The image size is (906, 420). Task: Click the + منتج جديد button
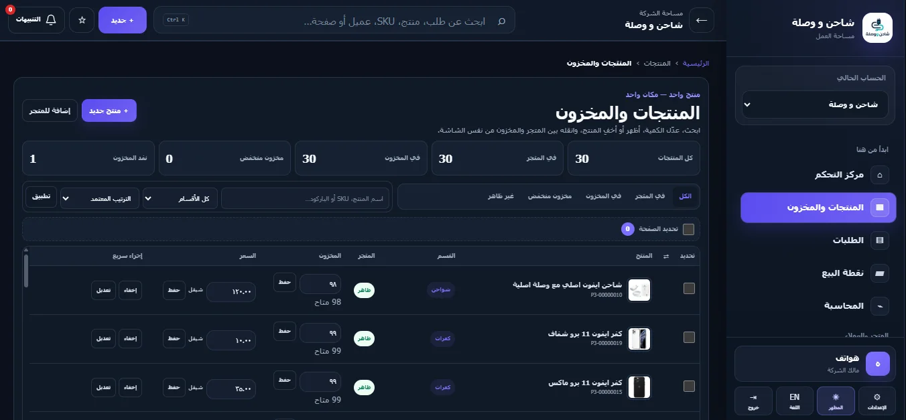[109, 111]
